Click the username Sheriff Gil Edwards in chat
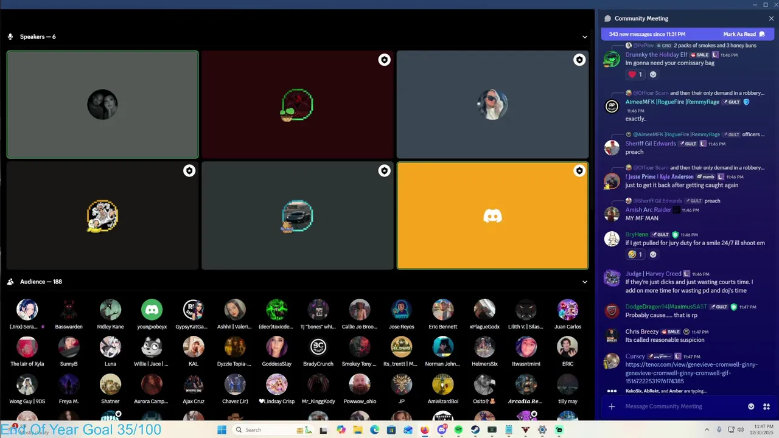Viewport: 779px width, 438px height. point(651,144)
